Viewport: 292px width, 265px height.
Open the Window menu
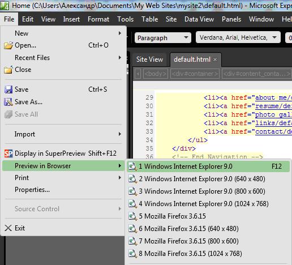coord(261,19)
